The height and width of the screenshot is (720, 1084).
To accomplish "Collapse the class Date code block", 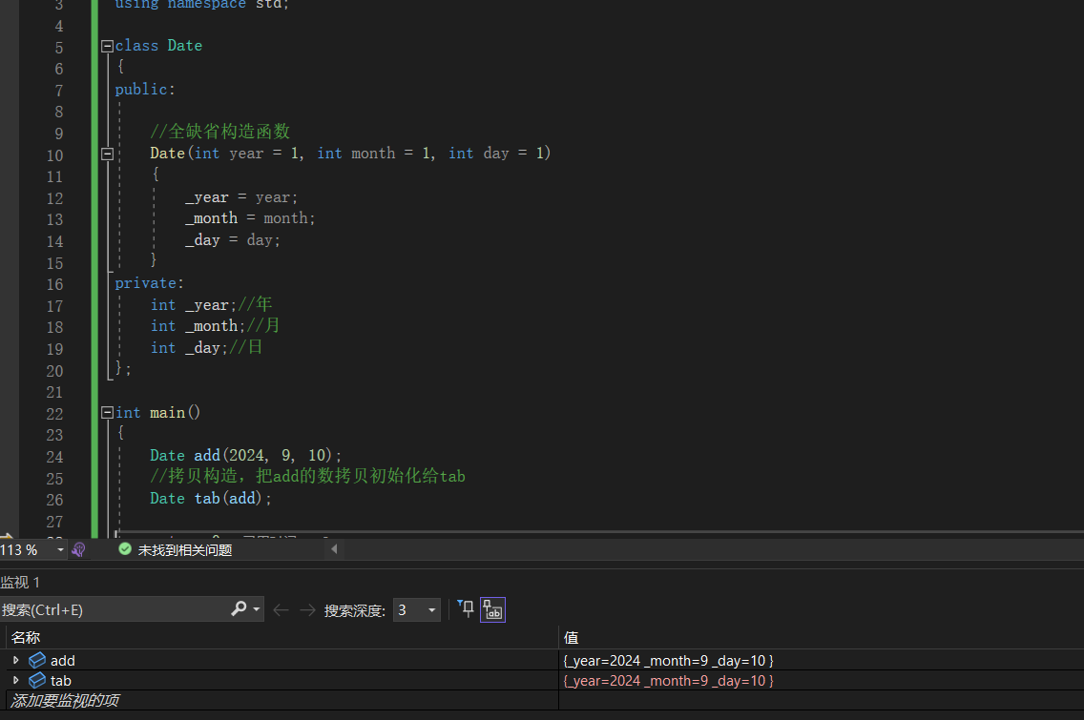I will [x=107, y=47].
